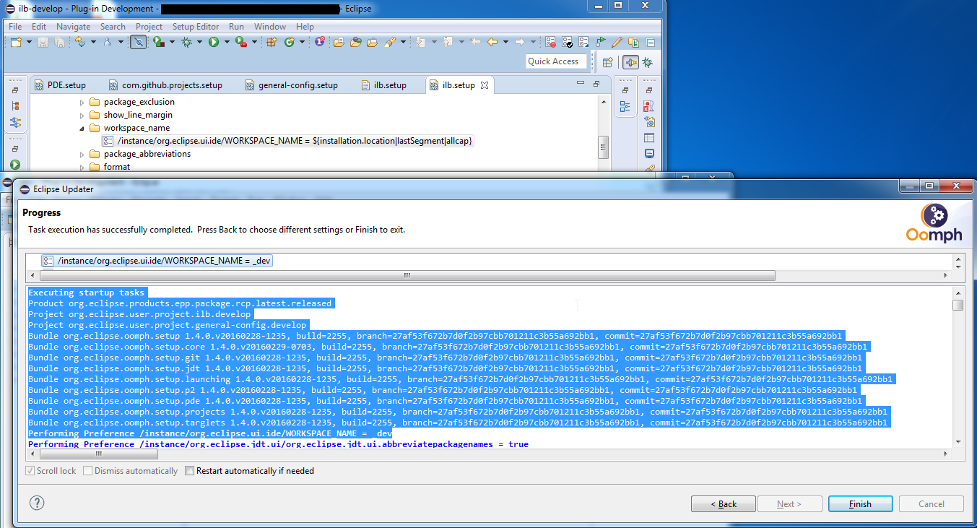The image size is (977, 528).
Task: Collapse the workspace_name tree folder
Action: pos(82,128)
